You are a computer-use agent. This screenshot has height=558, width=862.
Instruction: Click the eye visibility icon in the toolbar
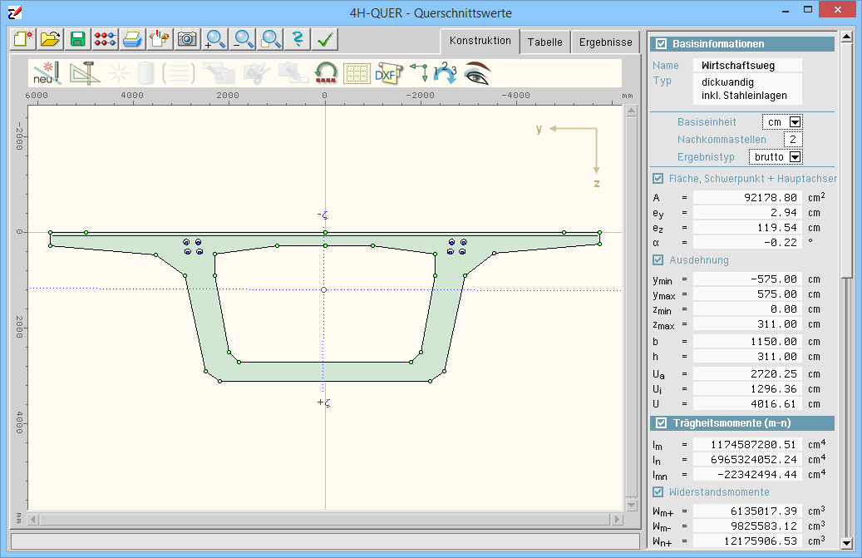coord(477,73)
